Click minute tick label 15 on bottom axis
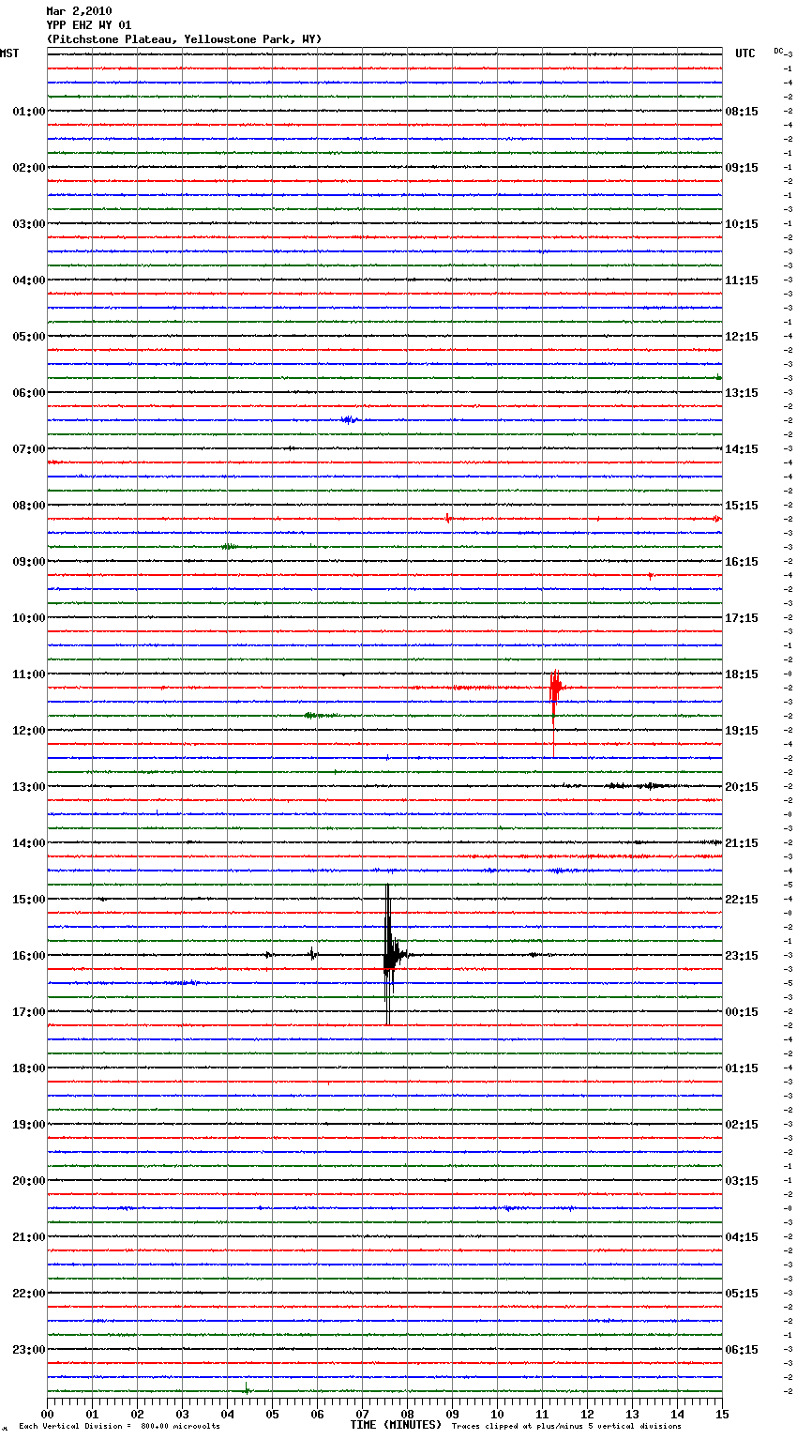797x1439 pixels. pyautogui.click(x=722, y=1414)
